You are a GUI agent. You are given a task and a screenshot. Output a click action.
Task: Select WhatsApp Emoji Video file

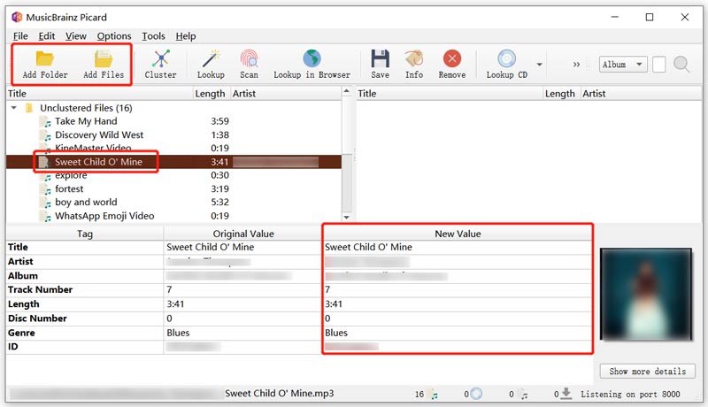pyautogui.click(x=104, y=216)
